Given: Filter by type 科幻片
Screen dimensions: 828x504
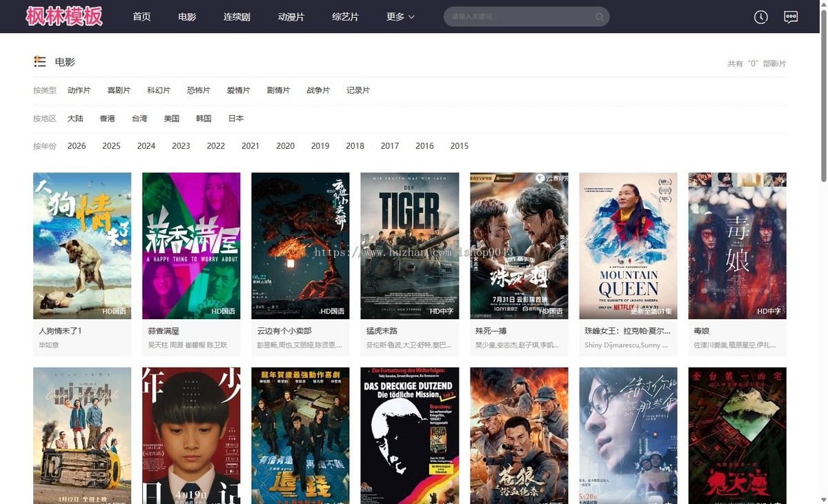Looking at the screenshot, I should click(159, 90).
